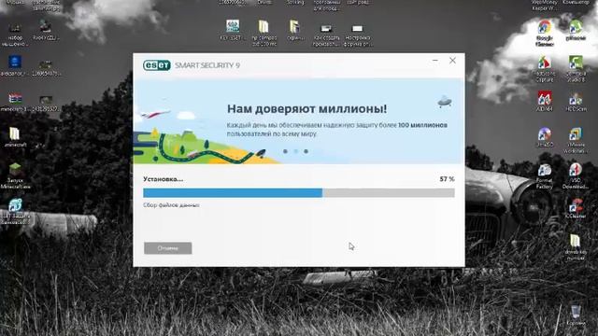Open the yellow folder right of the ESET file icon
The image size is (598, 336).
[x=263, y=34]
